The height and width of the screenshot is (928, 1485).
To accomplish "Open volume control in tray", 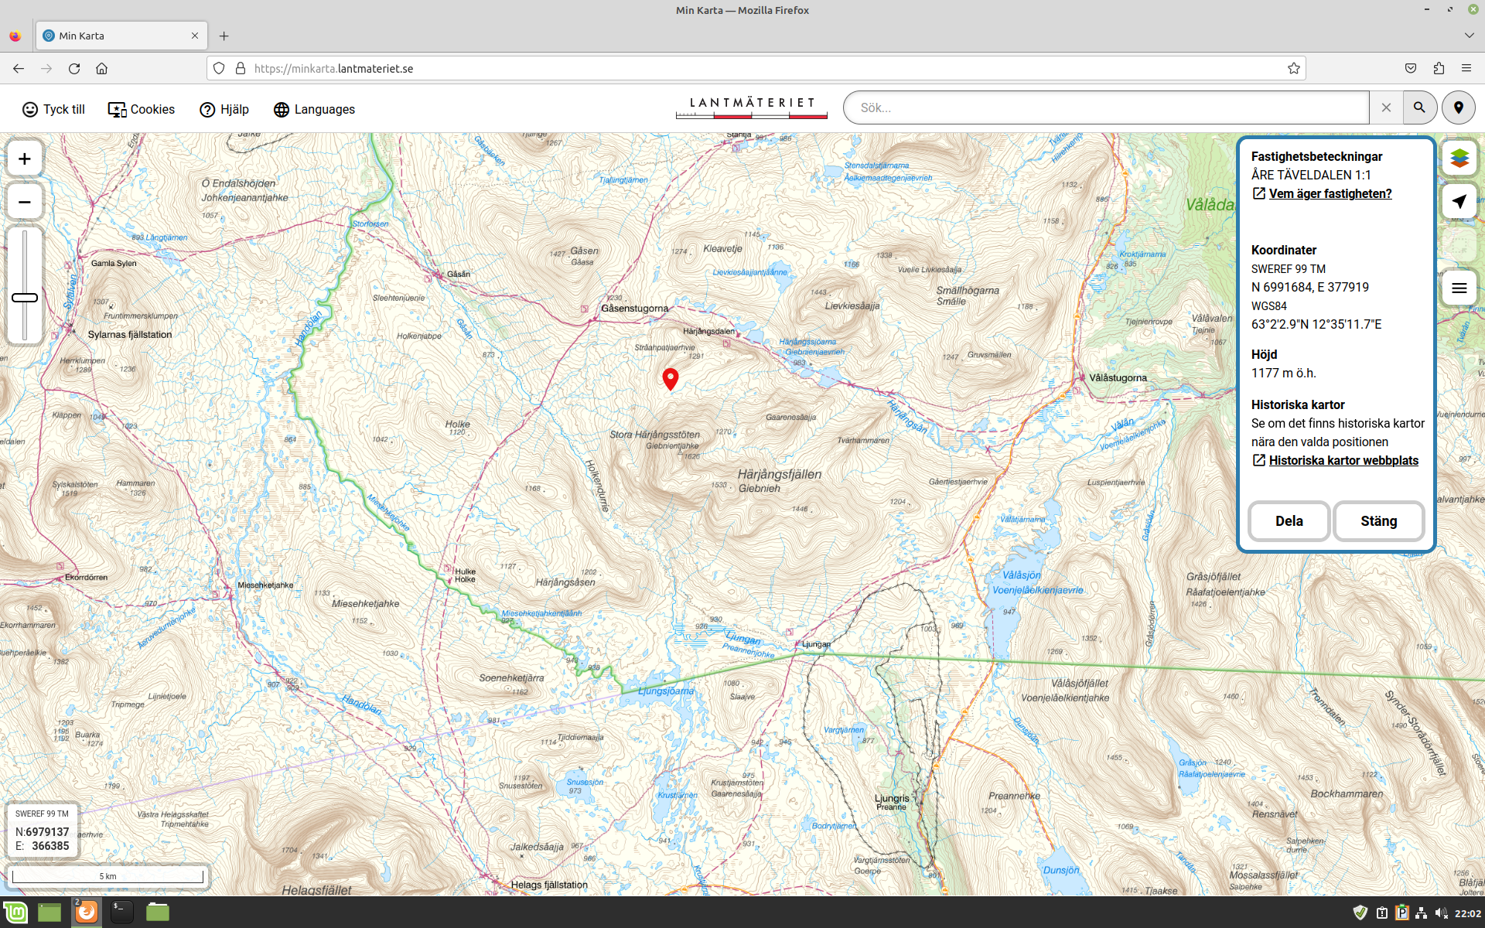I will click(x=1441, y=913).
